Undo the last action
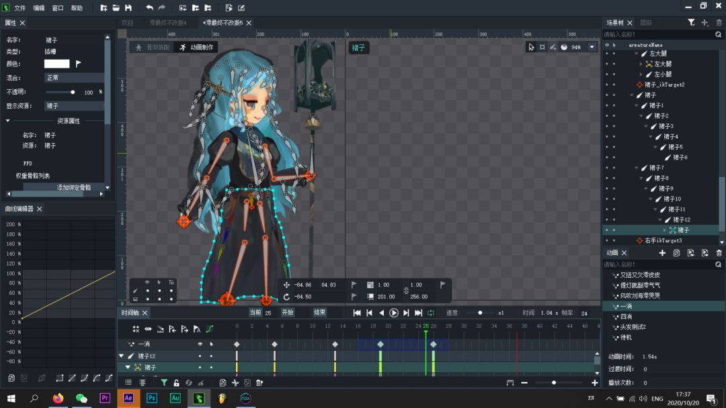The image size is (726, 408). pos(149,8)
